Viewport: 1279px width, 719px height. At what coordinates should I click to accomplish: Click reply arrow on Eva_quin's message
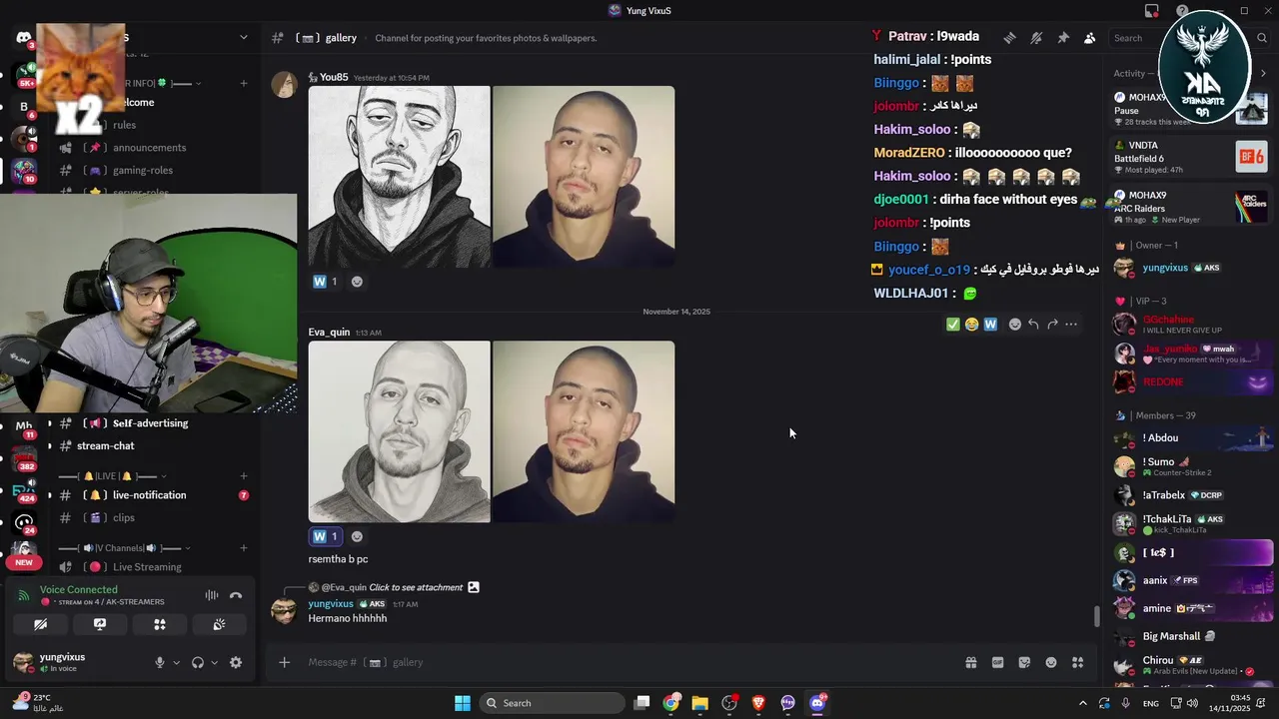(x=1033, y=324)
